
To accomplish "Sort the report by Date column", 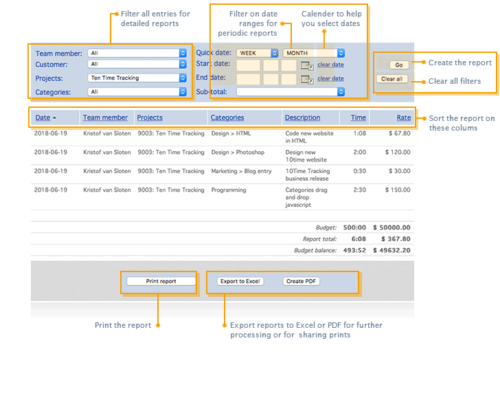I will click(43, 118).
